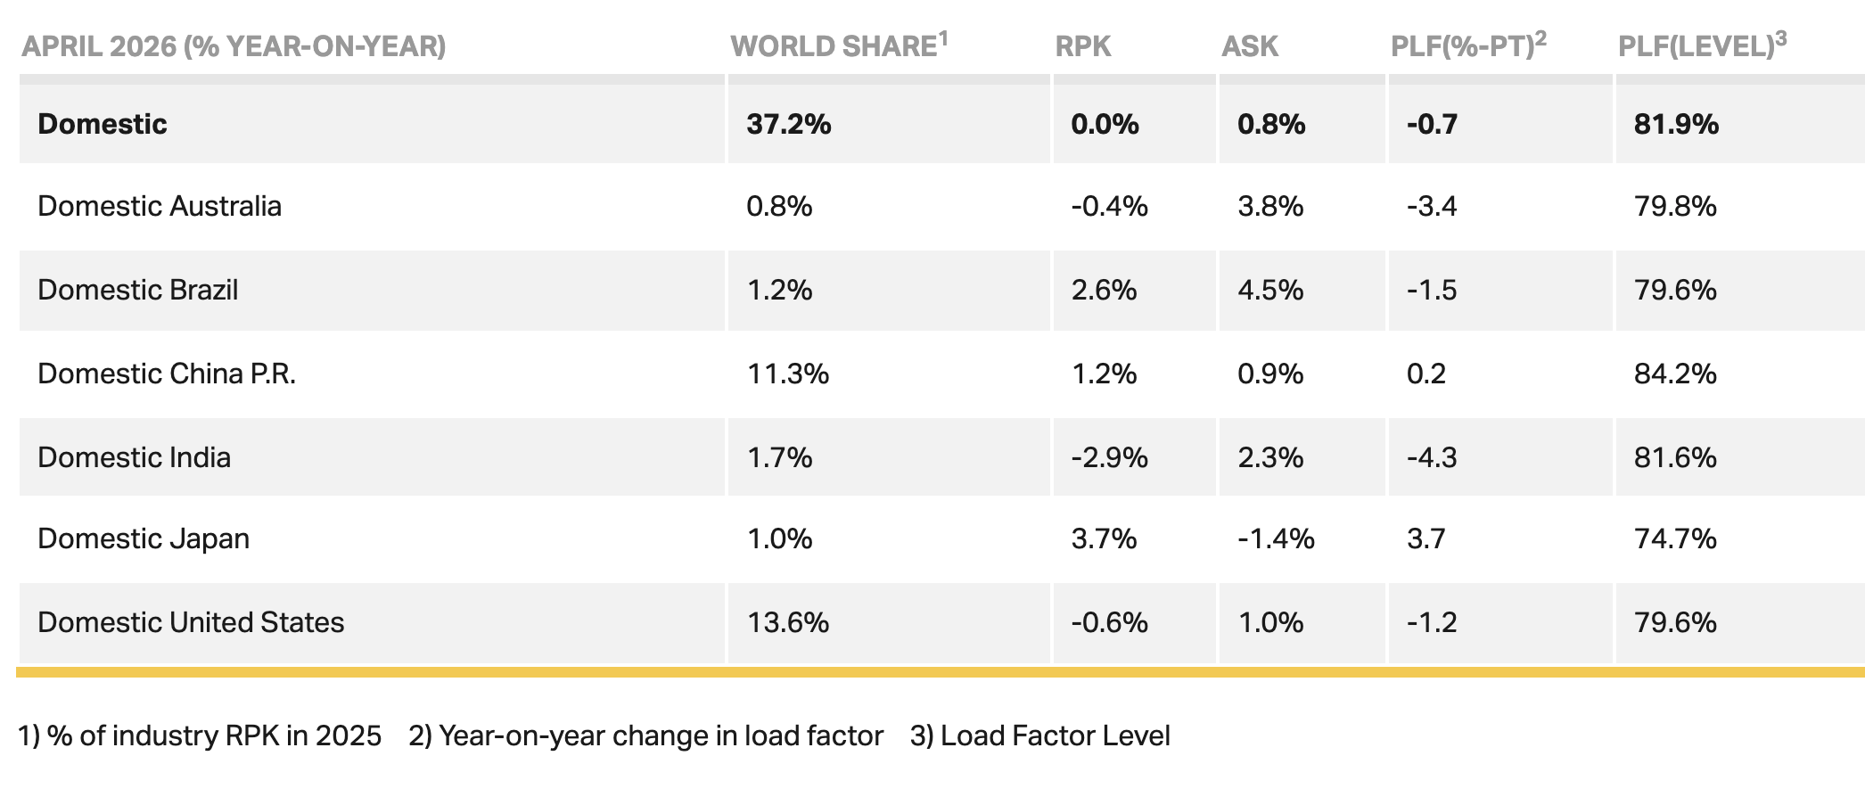Select the Domestic China P.R. row label
The width and height of the screenshot is (1865, 797).
tap(167, 374)
